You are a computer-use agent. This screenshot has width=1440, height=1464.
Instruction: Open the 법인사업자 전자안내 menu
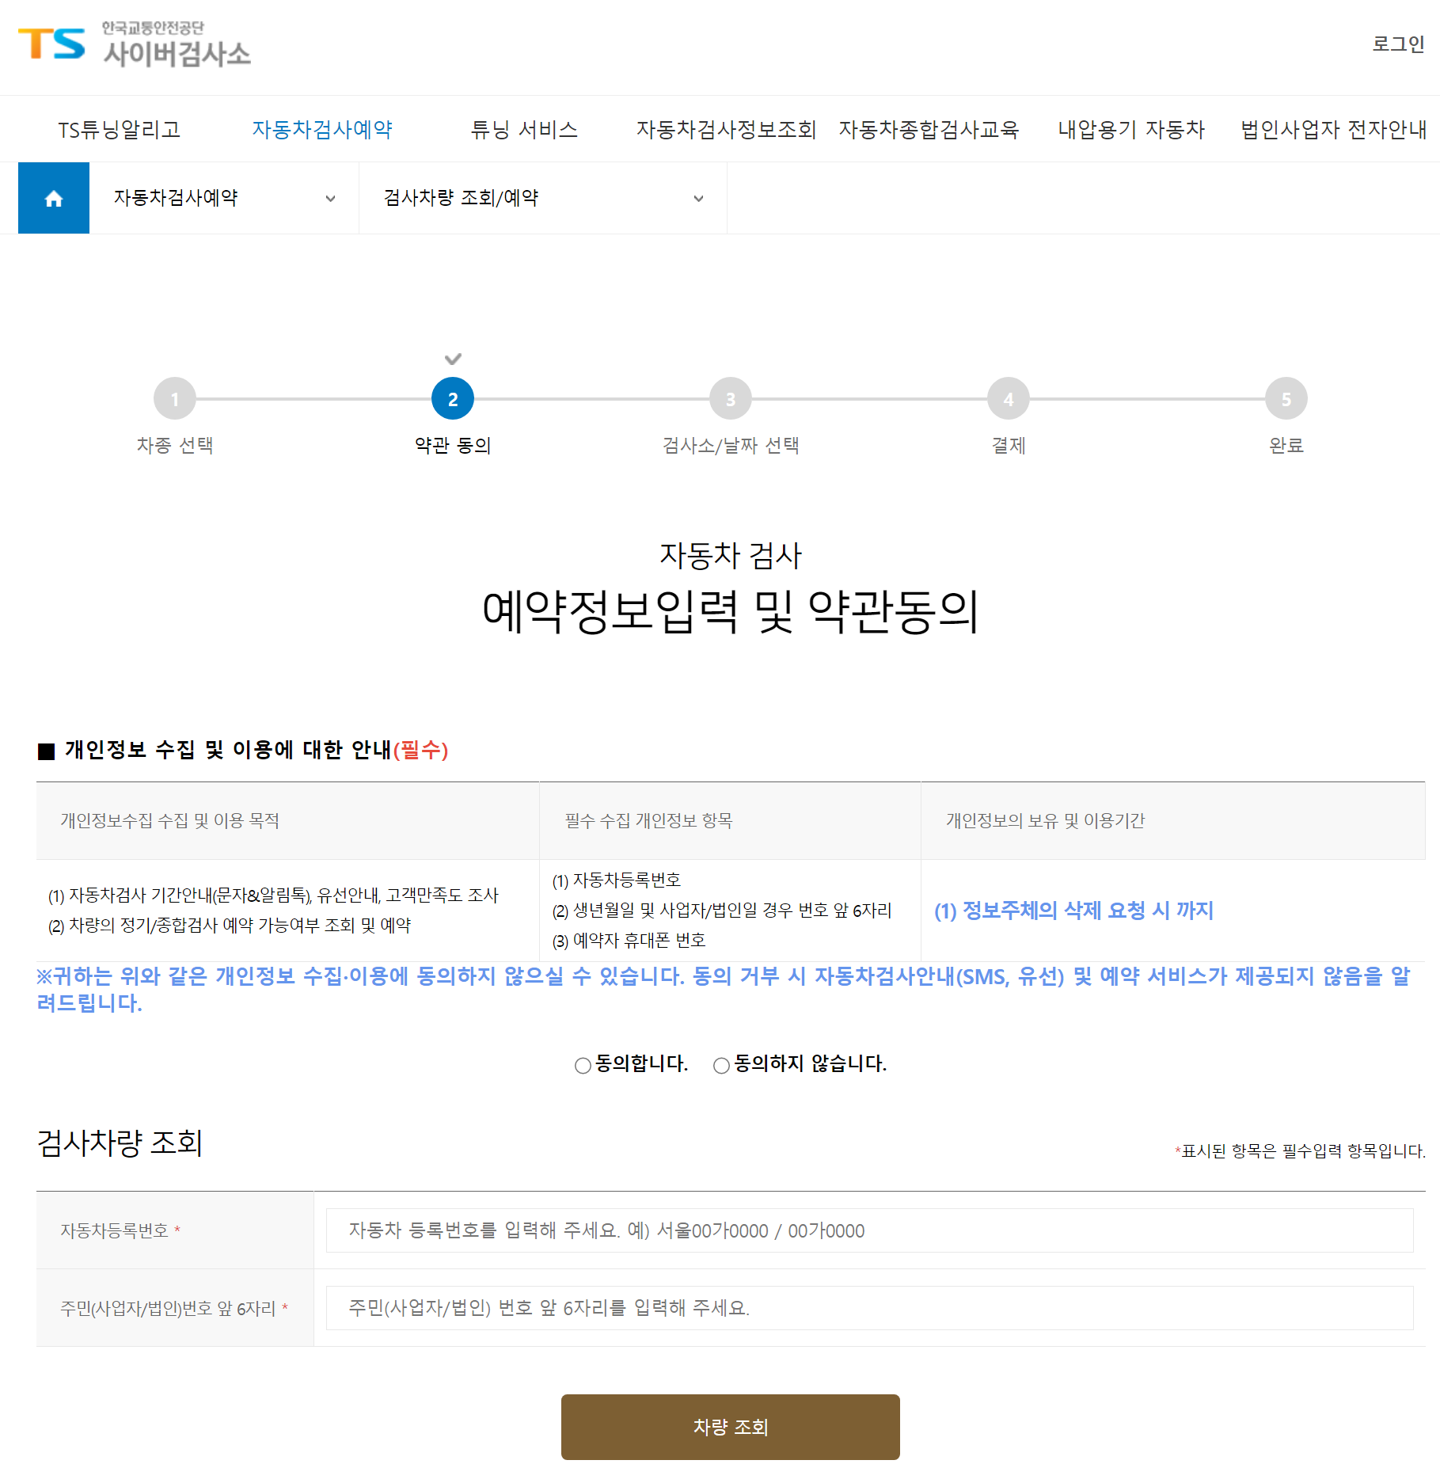pyautogui.click(x=1333, y=129)
